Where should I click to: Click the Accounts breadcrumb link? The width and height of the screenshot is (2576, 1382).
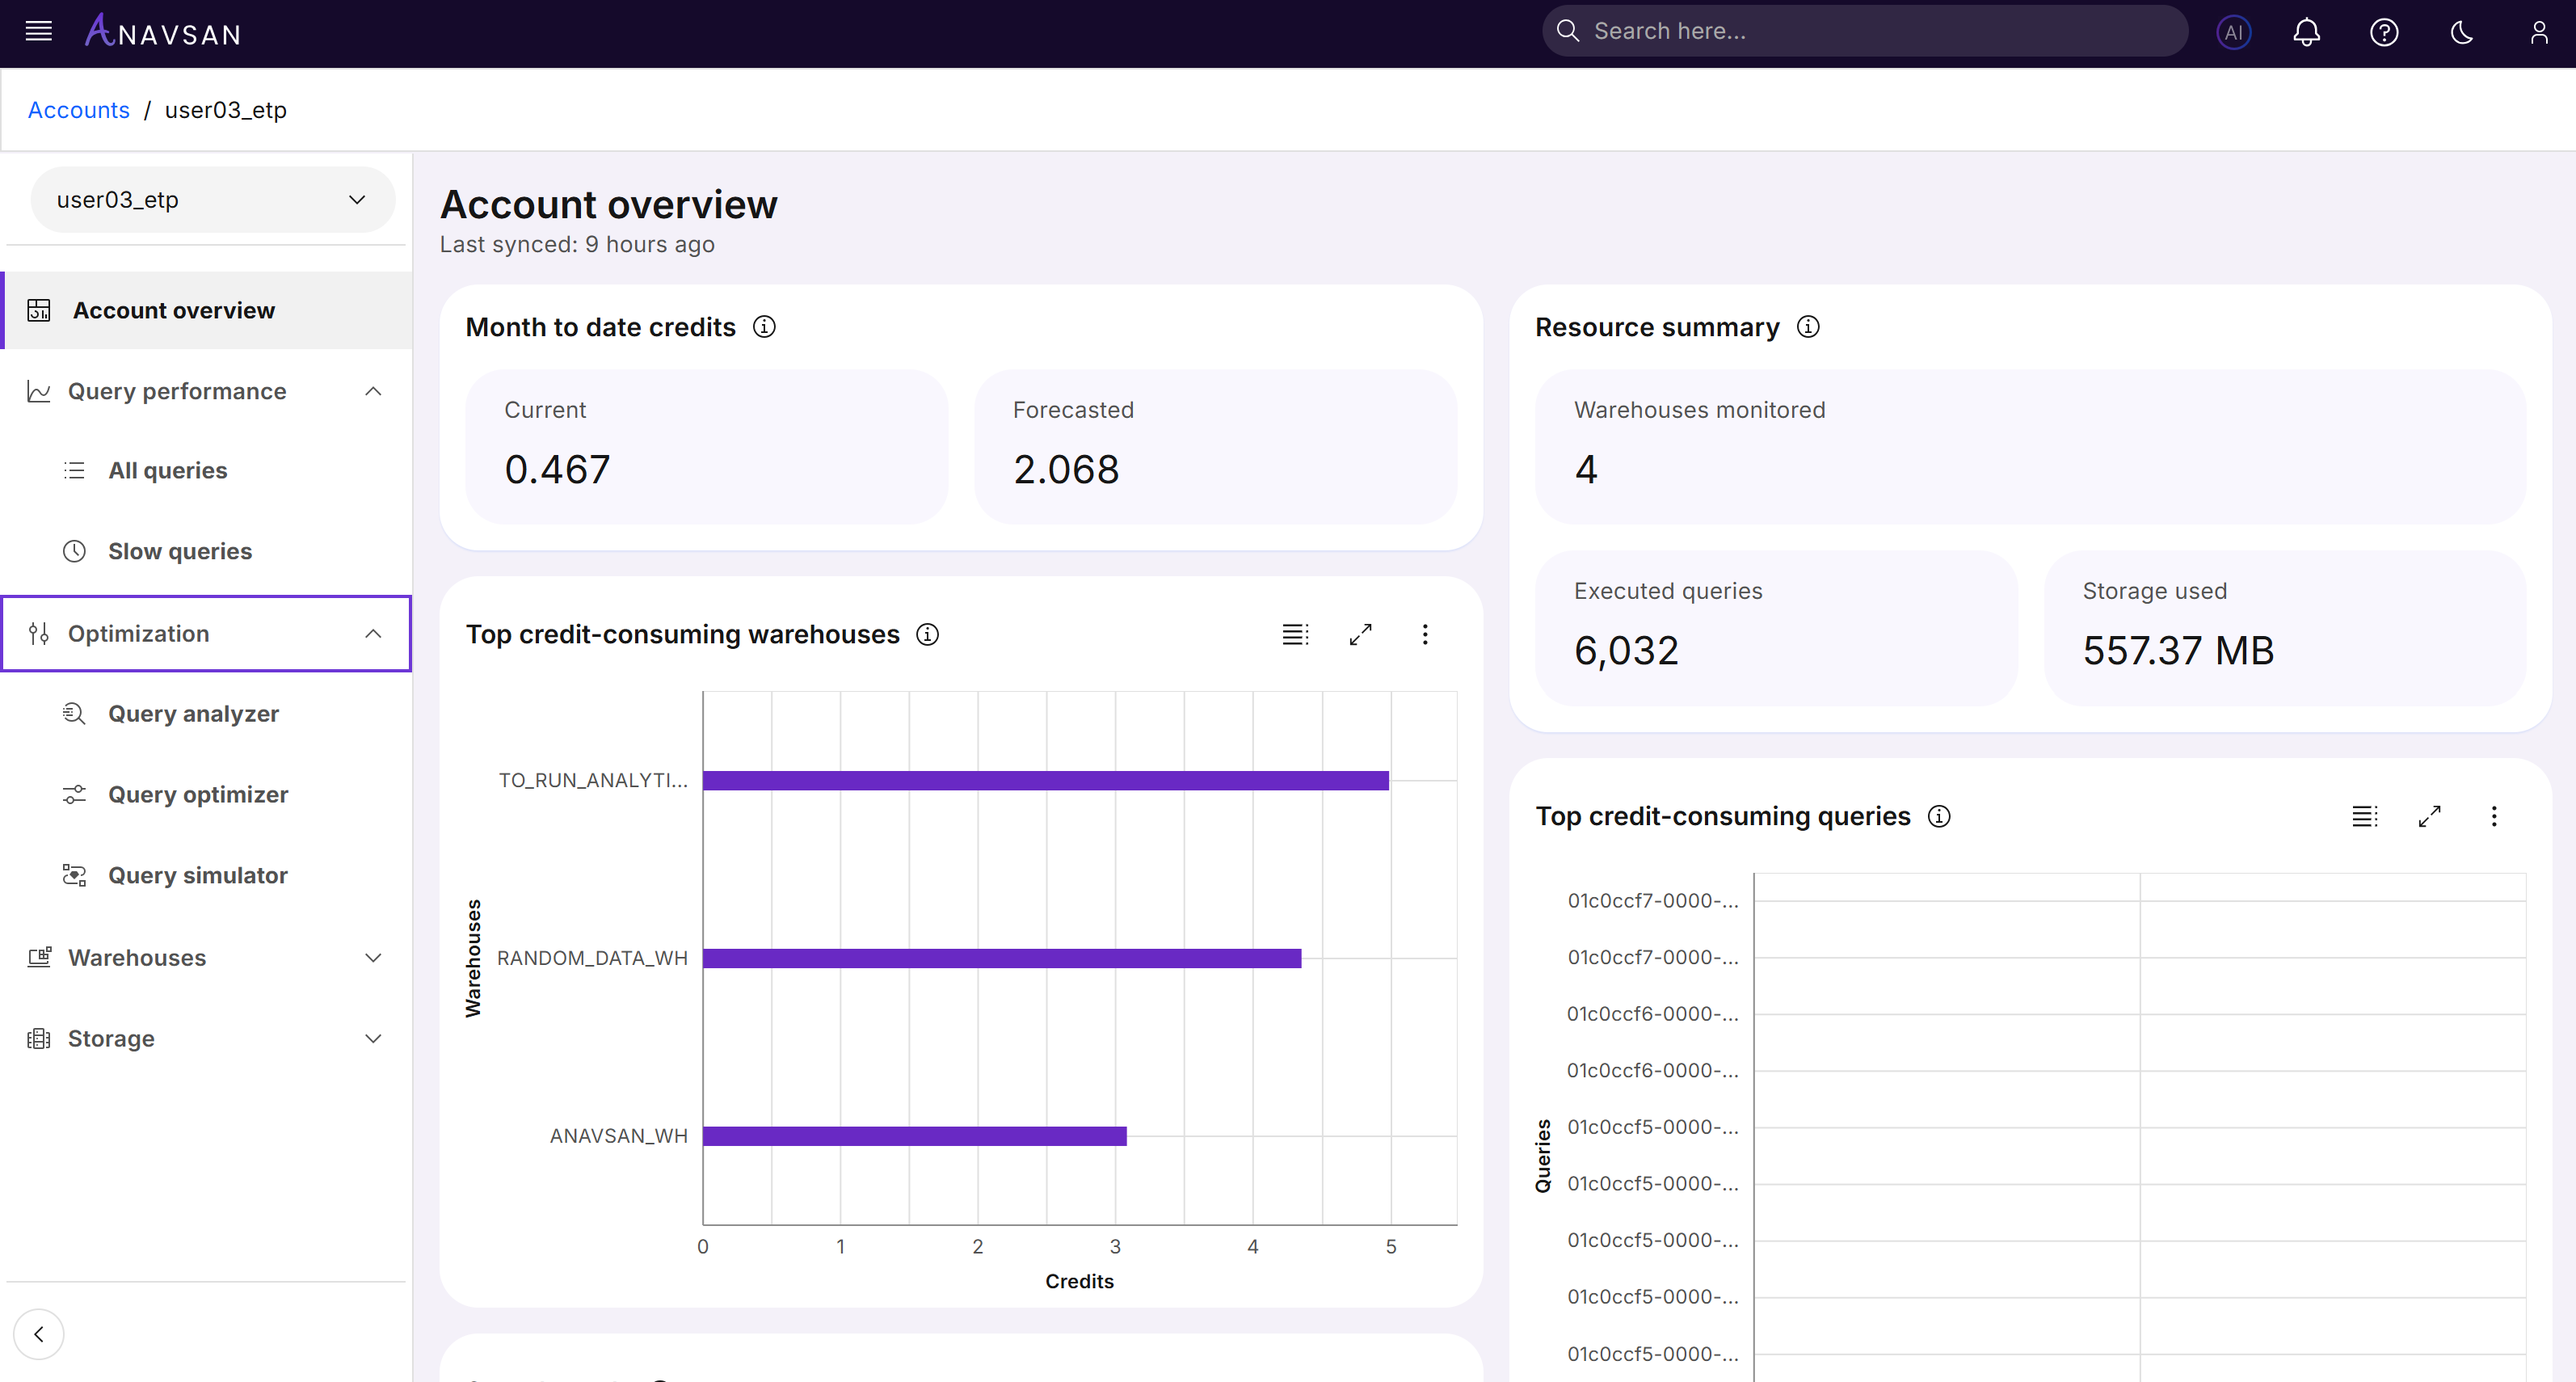pyautogui.click(x=78, y=110)
